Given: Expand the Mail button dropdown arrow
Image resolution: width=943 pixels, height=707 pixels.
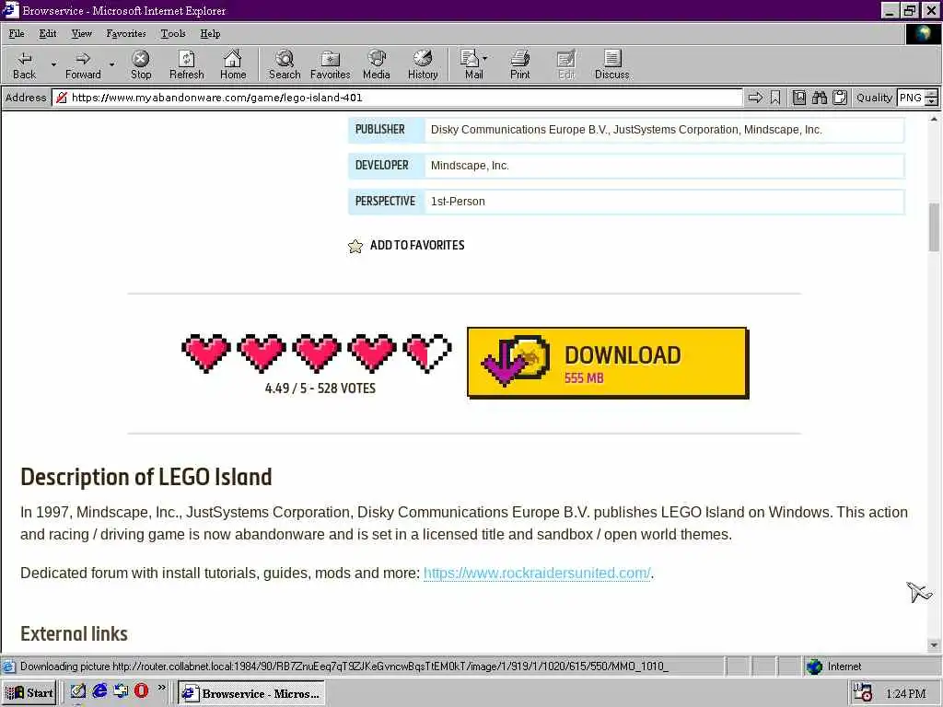Looking at the screenshot, I should click(485, 58).
